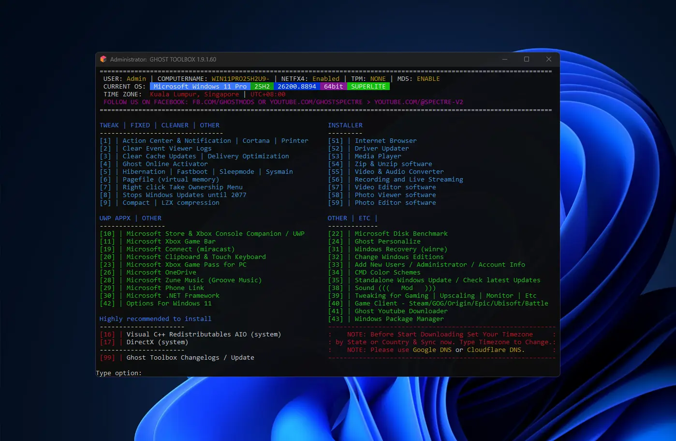676x441 pixels.
Task: Click 'Microsoft Connect (miracast)' option
Action: click(x=181, y=249)
